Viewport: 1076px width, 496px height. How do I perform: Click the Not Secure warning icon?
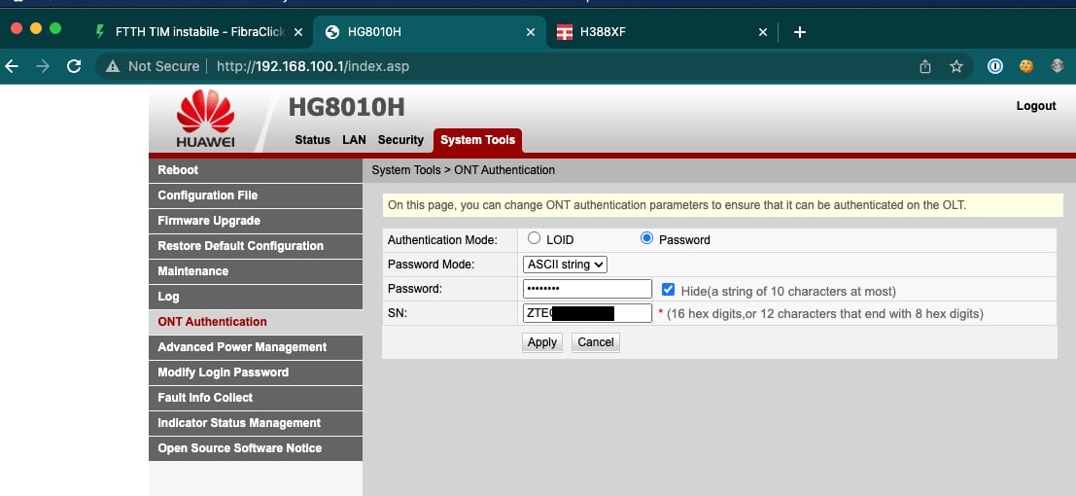point(113,66)
